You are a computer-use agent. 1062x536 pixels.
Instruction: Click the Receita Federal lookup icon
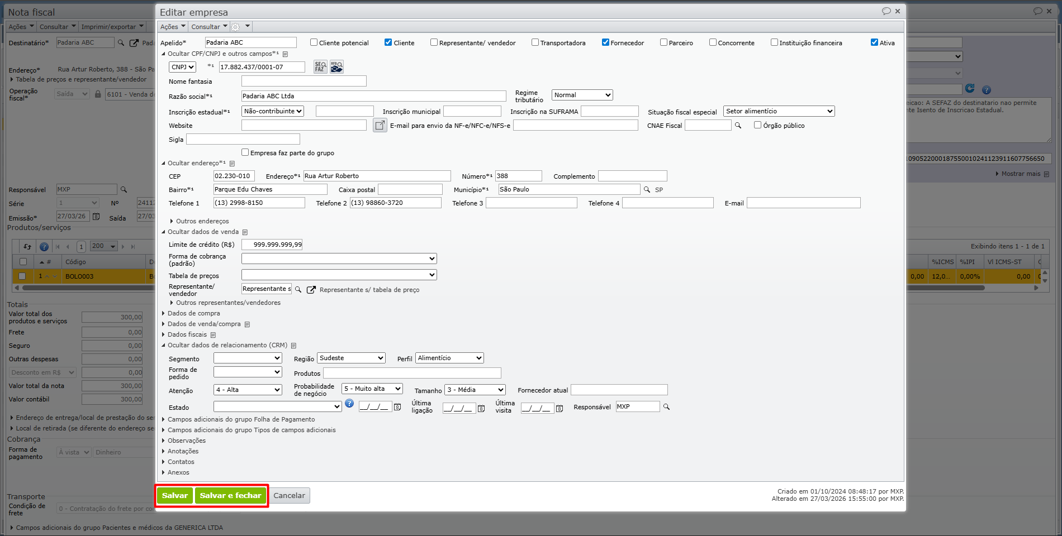tap(336, 67)
